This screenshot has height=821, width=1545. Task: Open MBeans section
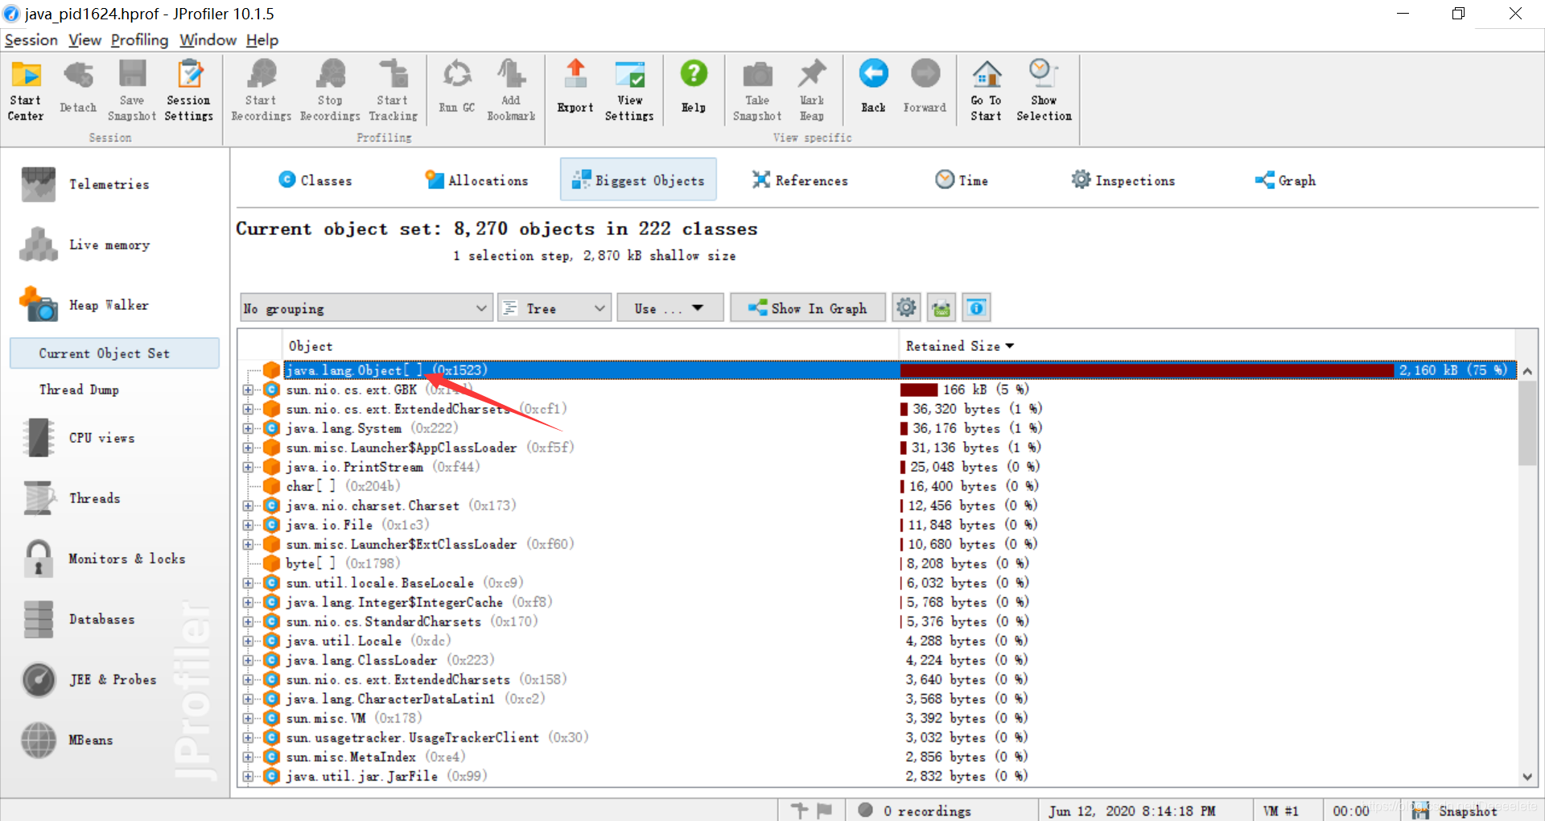68,740
